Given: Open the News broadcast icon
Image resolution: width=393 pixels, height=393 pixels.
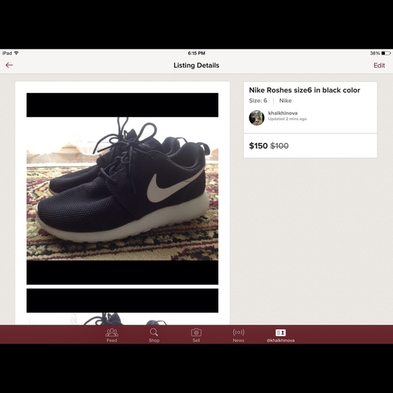Looking at the screenshot, I should (x=239, y=332).
